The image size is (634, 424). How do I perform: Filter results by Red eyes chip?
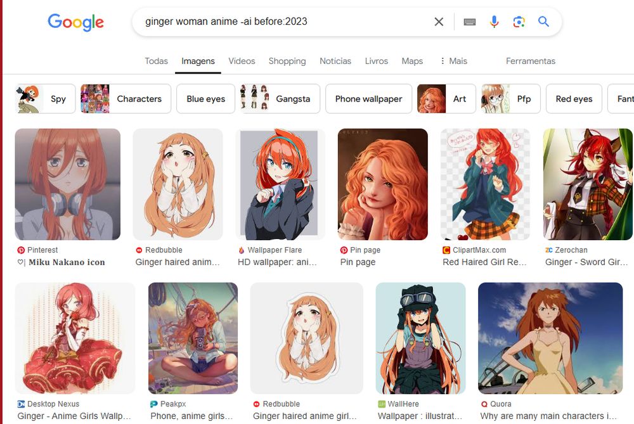point(574,99)
